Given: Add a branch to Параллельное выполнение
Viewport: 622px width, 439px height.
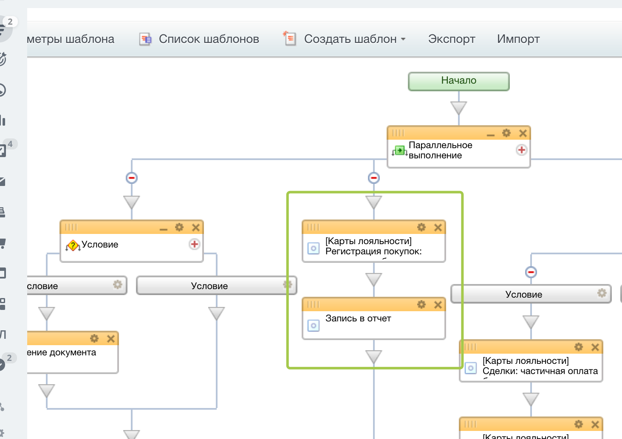Looking at the screenshot, I should click(521, 150).
